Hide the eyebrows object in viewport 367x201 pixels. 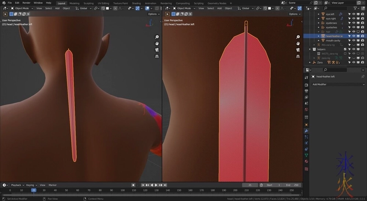pyautogui.click(x=354, y=23)
